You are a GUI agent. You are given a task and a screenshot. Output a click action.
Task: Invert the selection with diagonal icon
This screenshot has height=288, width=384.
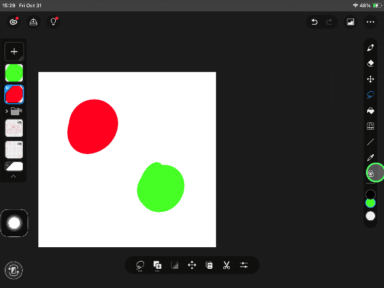point(175,265)
